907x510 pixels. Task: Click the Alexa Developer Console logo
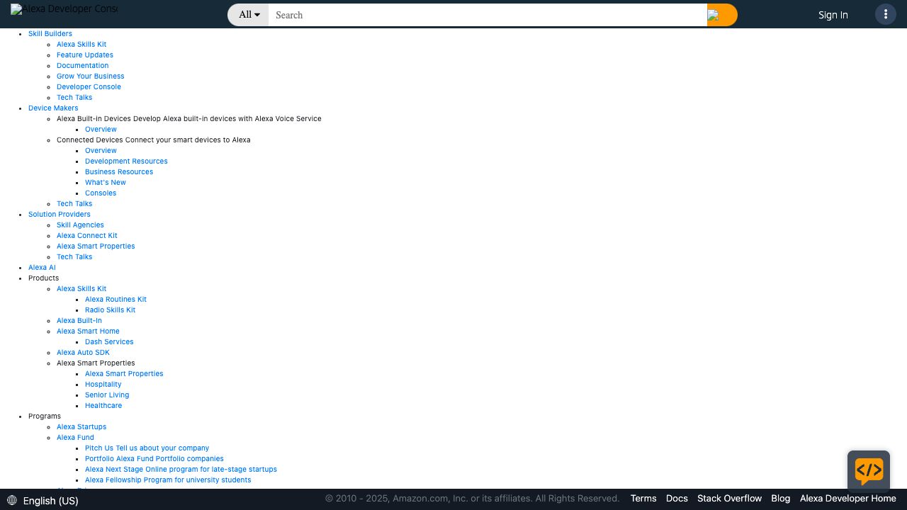[64, 10]
